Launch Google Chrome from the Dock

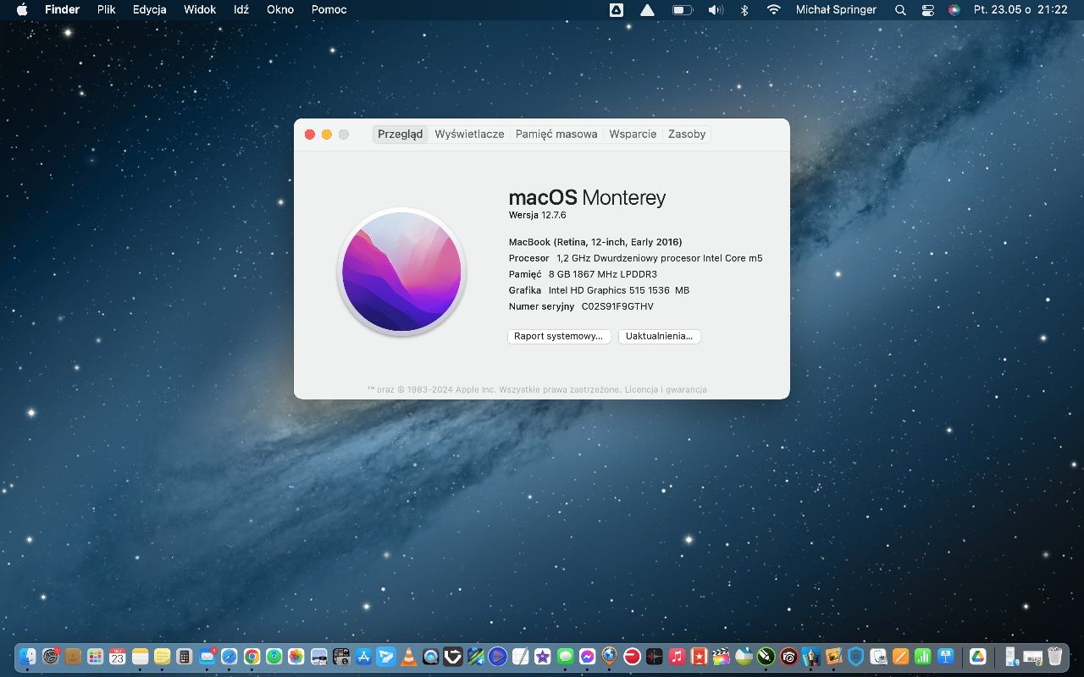[252, 656]
